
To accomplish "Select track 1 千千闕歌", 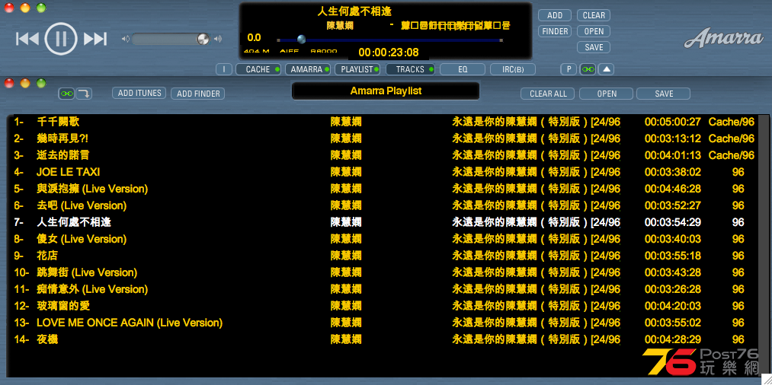I will coord(383,122).
